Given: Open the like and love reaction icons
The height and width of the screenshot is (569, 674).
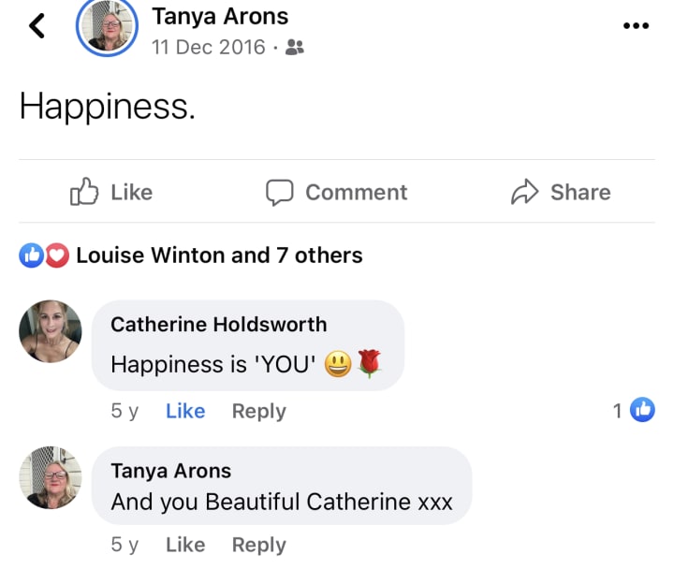Looking at the screenshot, I should (x=44, y=255).
